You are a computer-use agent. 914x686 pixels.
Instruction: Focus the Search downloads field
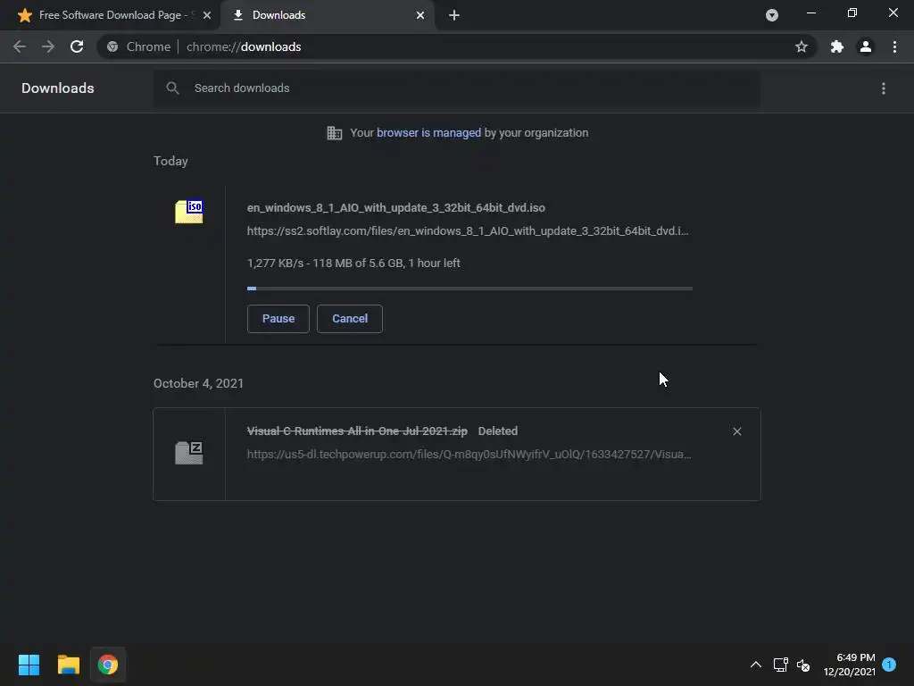pyautogui.click(x=457, y=88)
